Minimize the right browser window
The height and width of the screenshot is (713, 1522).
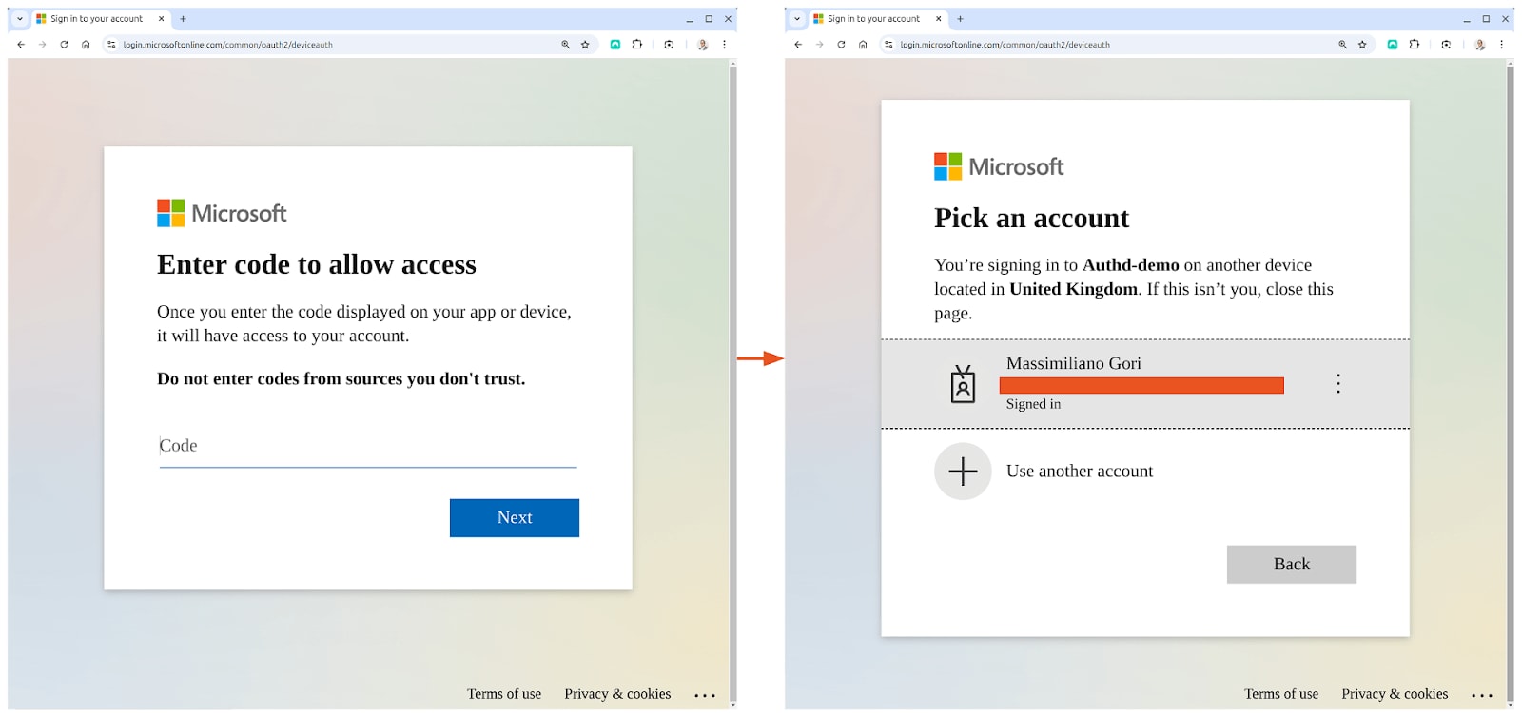pos(1467,19)
